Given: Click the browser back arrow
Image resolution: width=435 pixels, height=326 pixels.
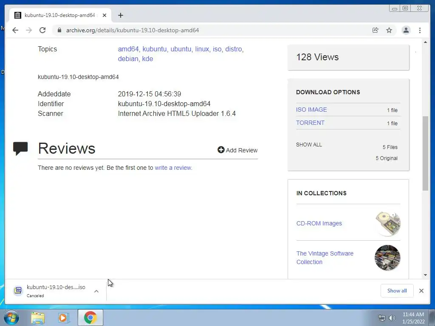Looking at the screenshot, I should pos(15,30).
